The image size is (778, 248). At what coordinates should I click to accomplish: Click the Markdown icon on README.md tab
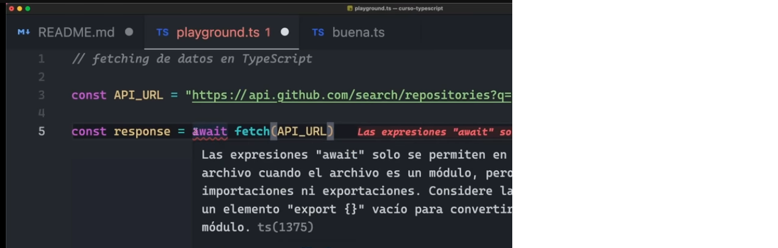(x=23, y=33)
